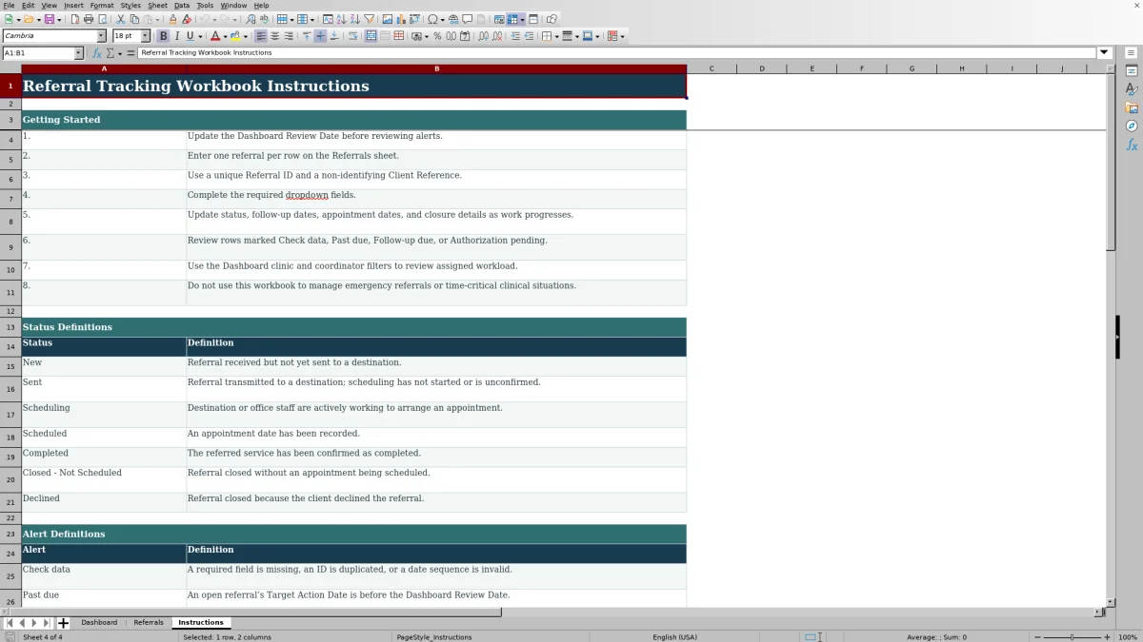Open the Name Box dropdown arrow

coord(78,53)
